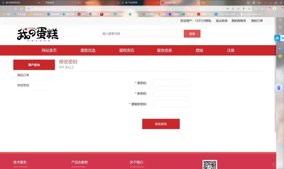Click the lightning speed-mode icon in address bar

(x=244, y=9)
